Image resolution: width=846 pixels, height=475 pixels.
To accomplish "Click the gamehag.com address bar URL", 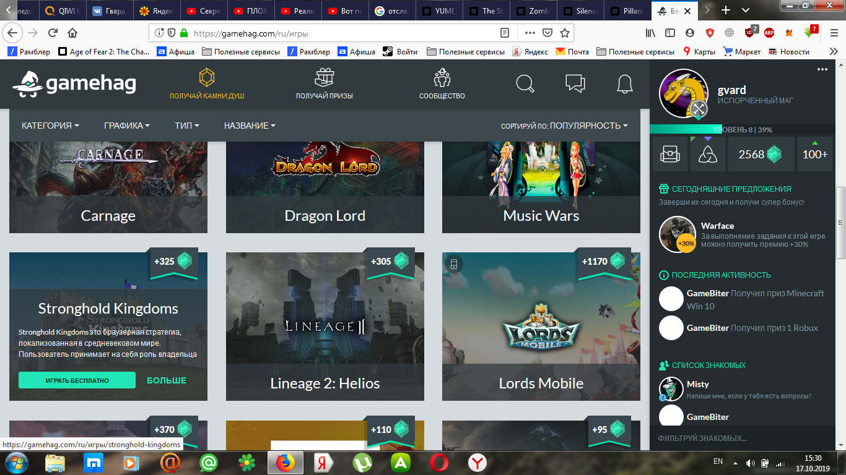I will click(251, 33).
